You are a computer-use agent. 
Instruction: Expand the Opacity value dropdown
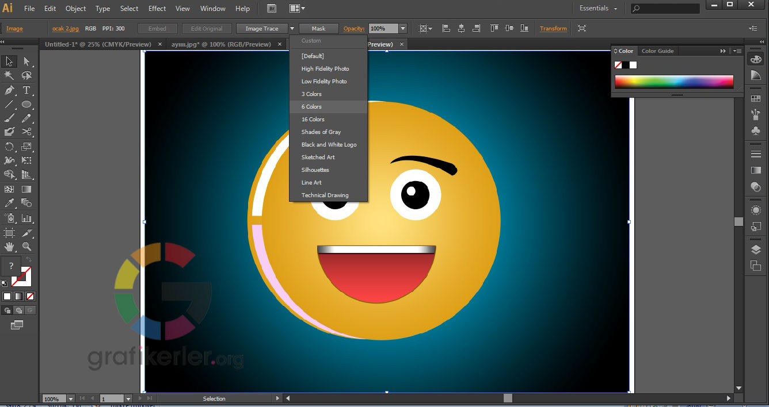(403, 29)
